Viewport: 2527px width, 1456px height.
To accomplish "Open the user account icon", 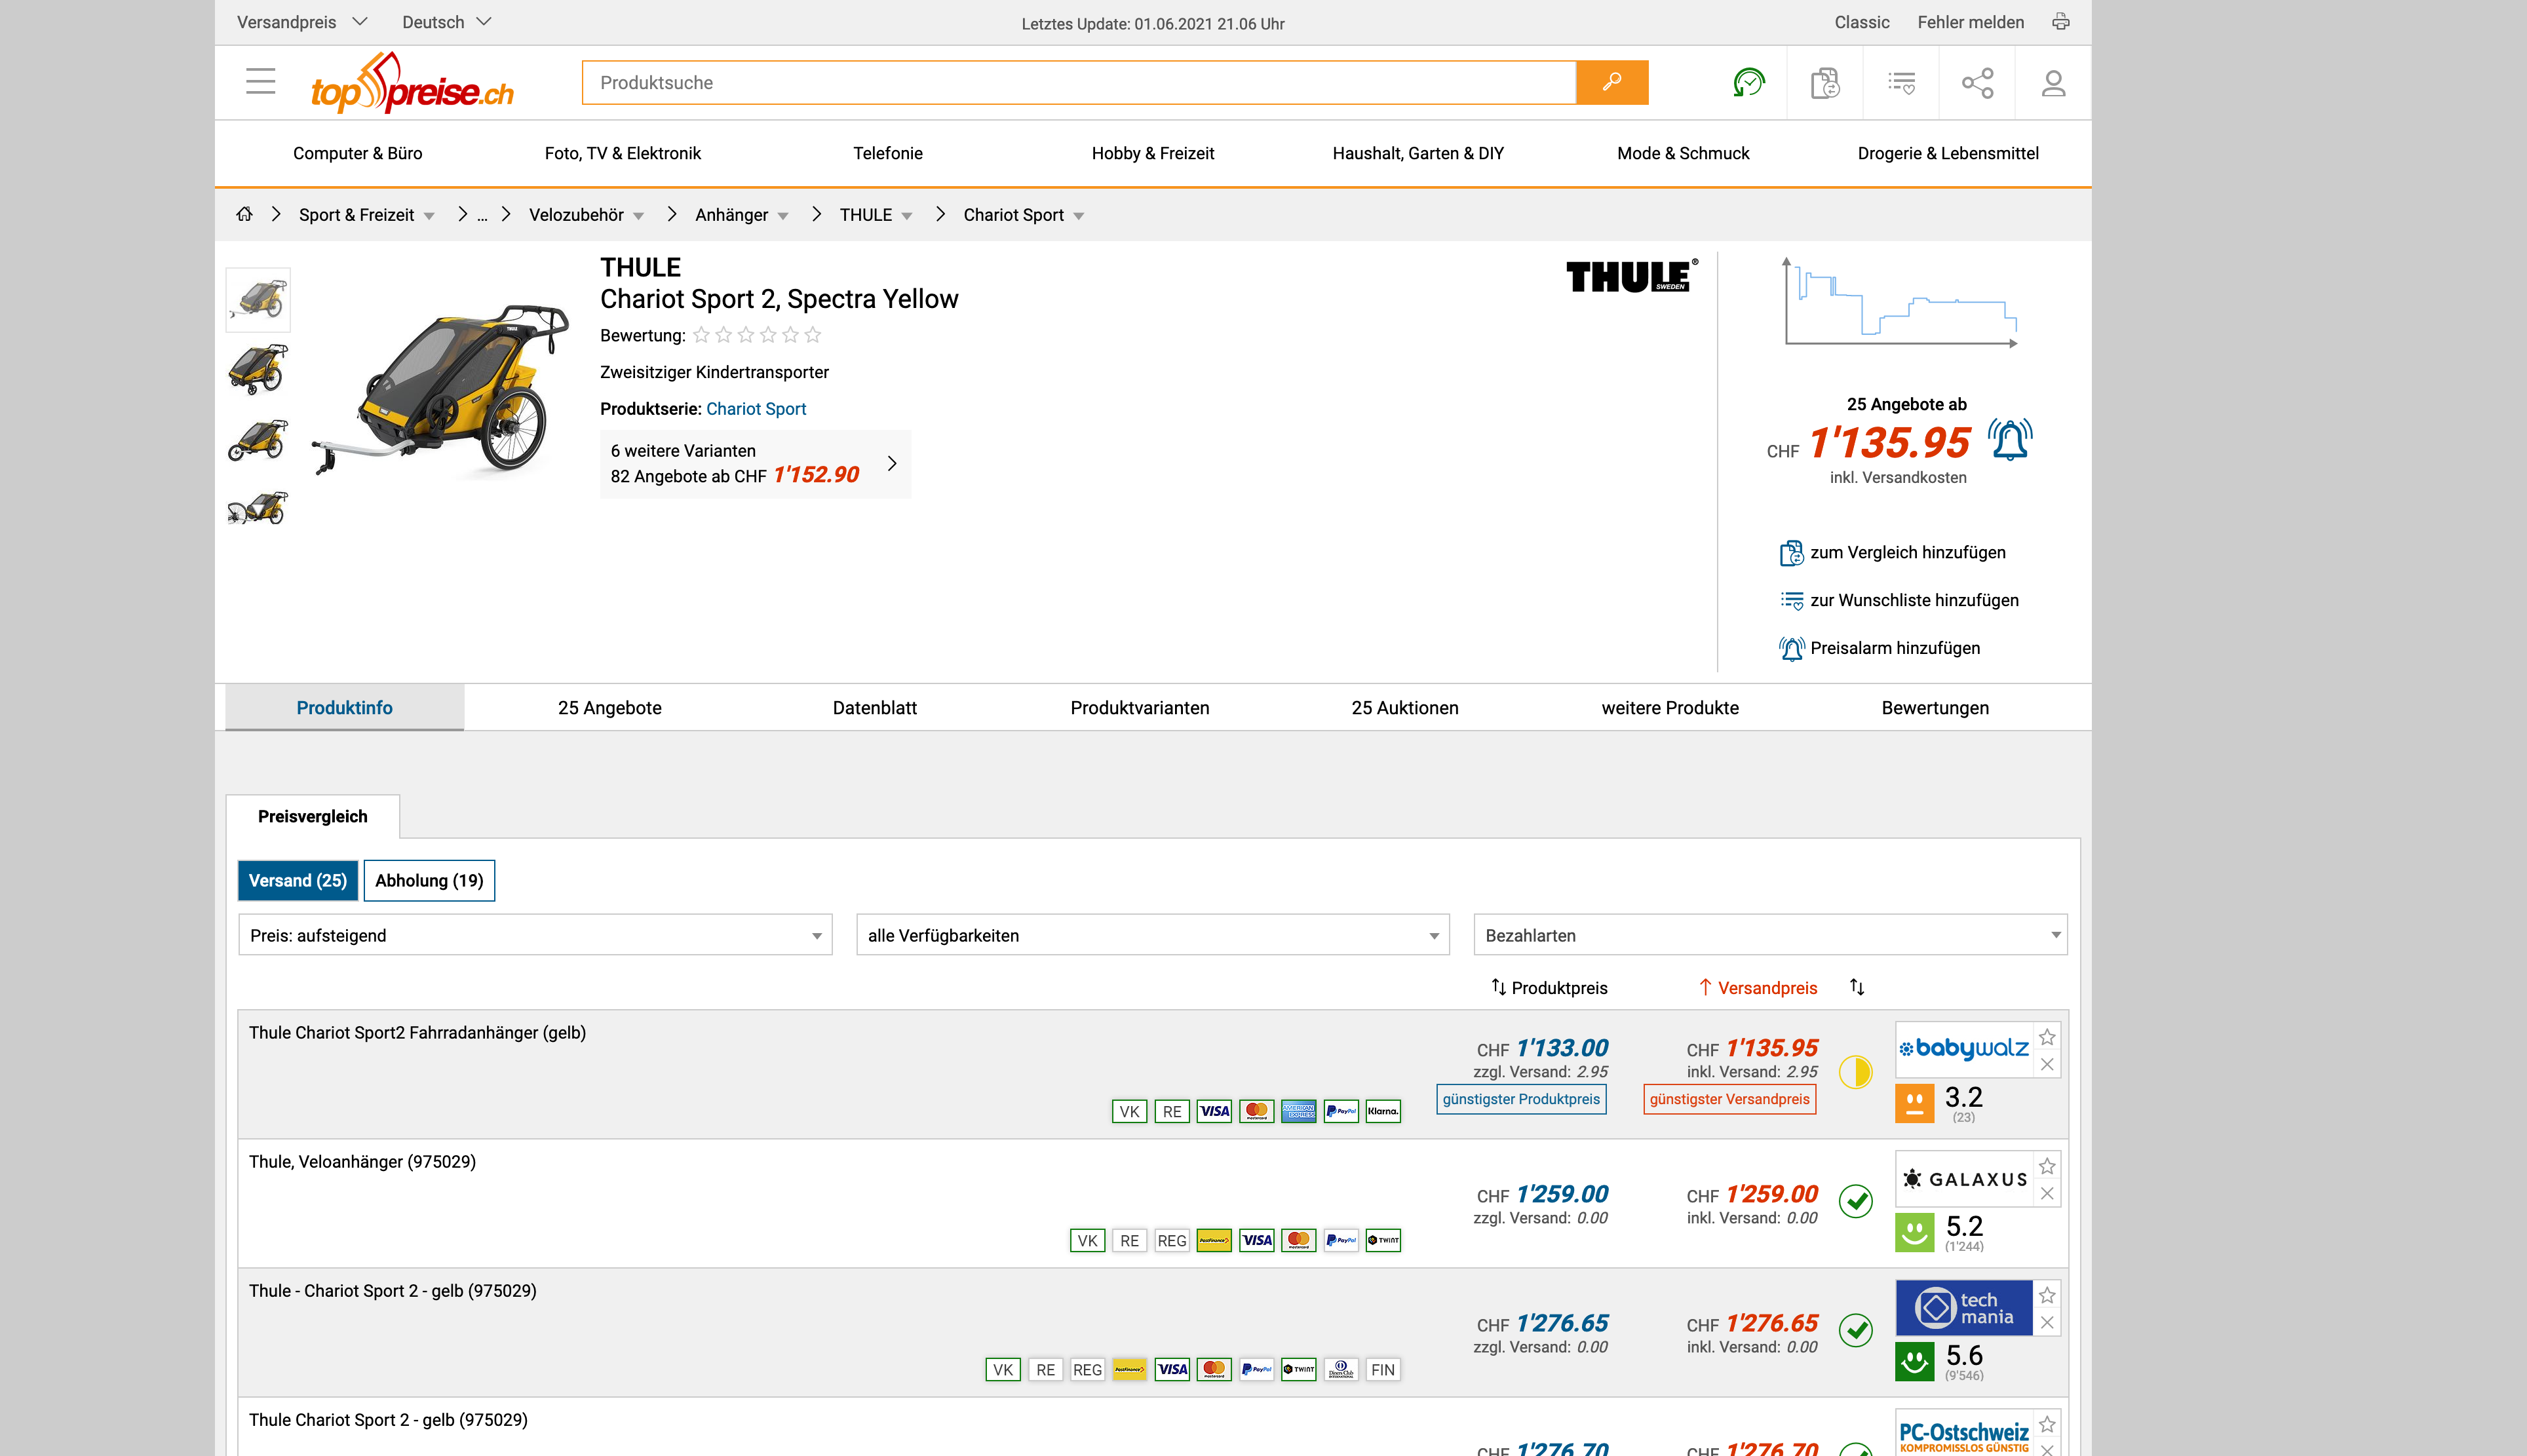I will [x=2053, y=82].
